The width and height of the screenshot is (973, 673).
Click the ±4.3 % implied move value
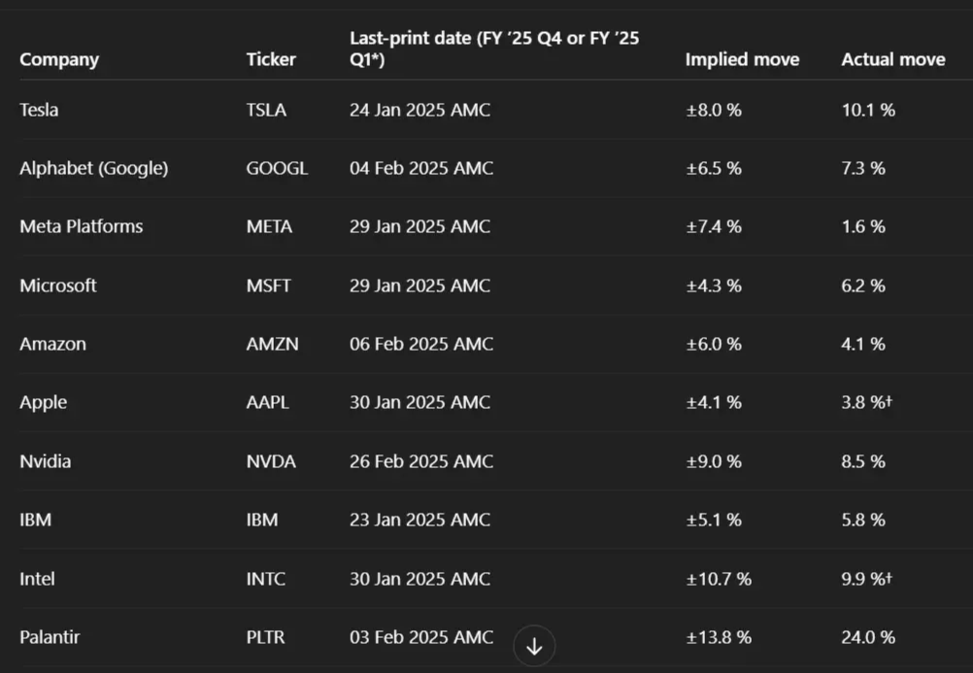pos(714,286)
